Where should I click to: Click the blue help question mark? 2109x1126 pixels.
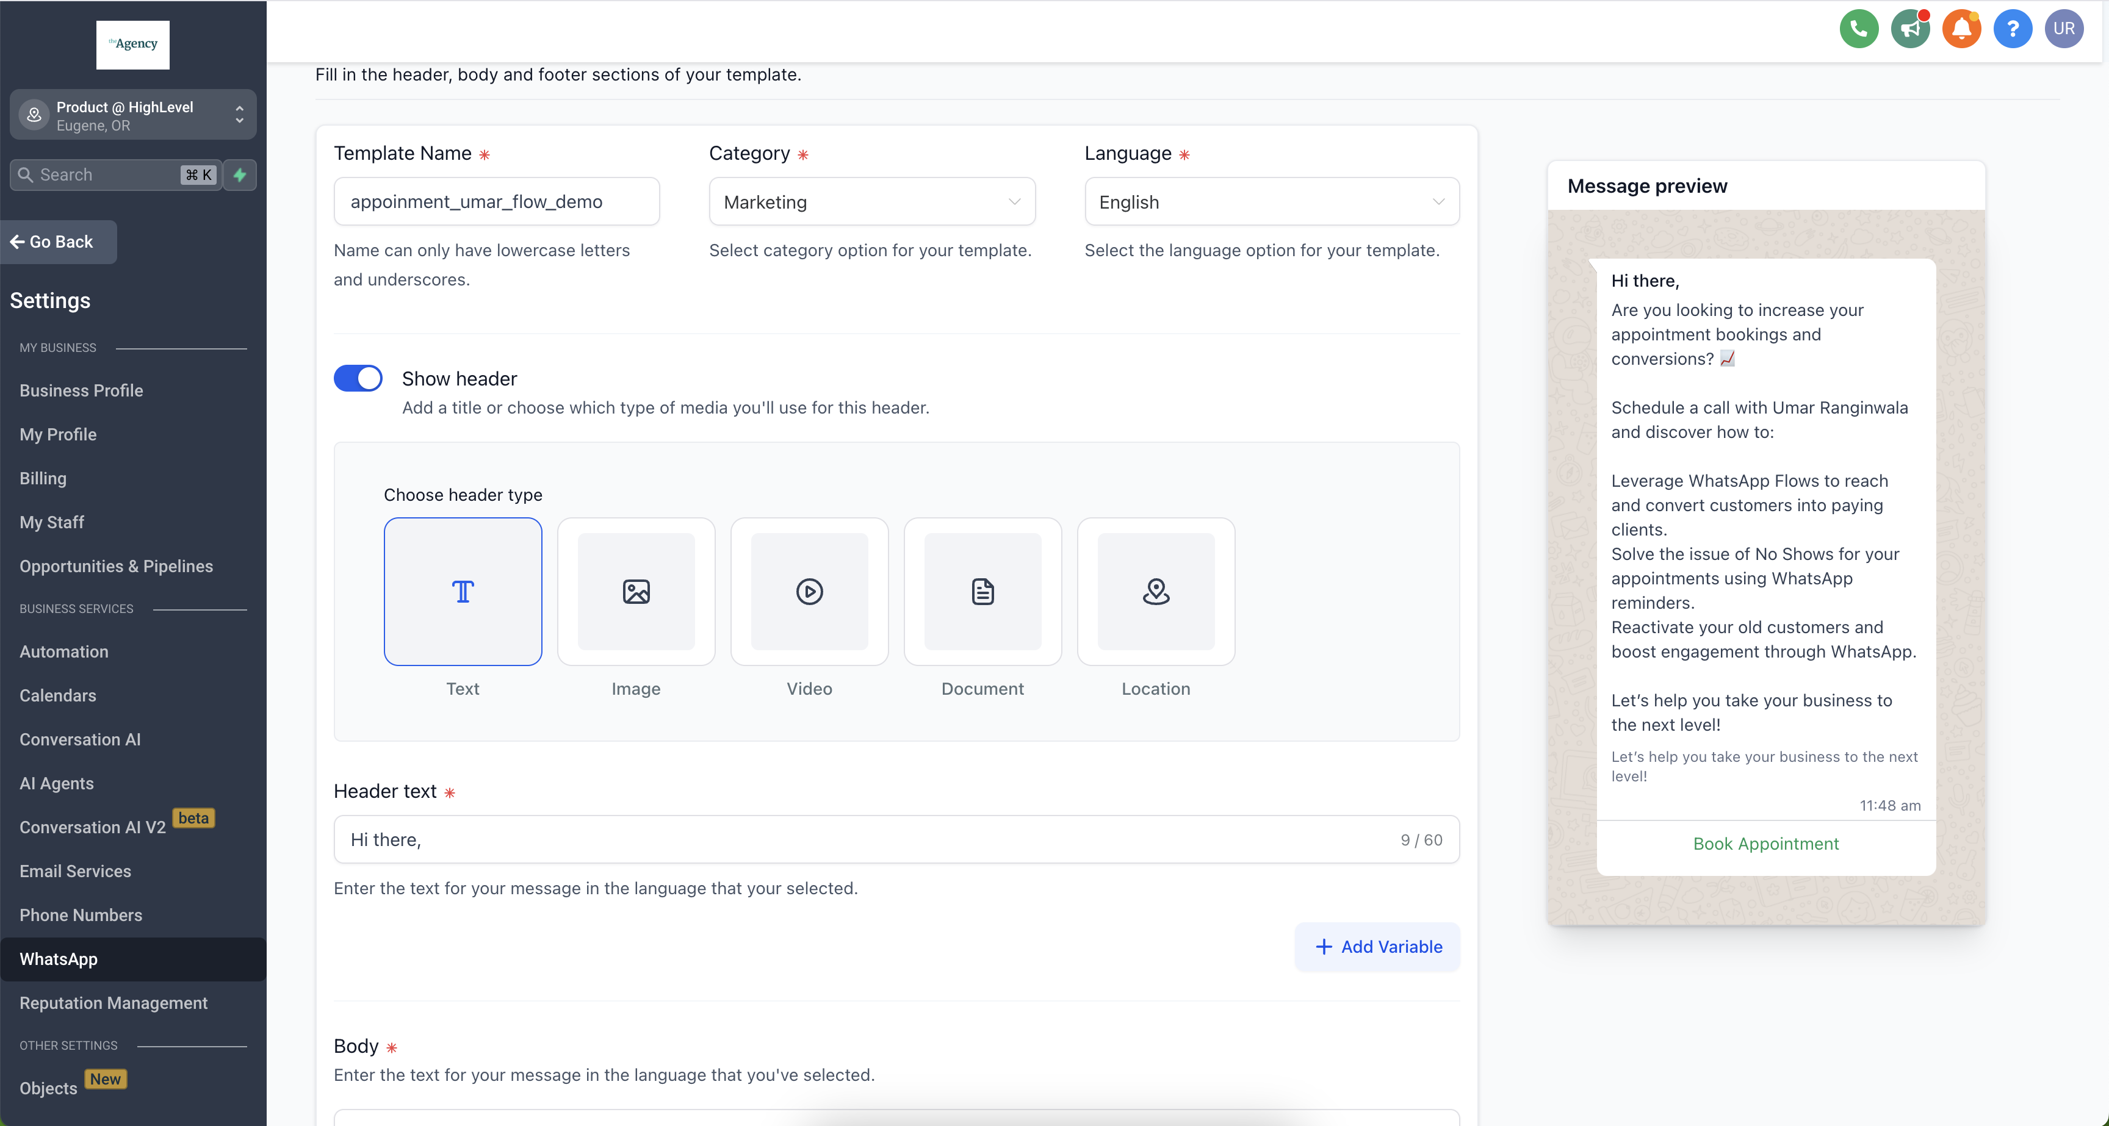2013,29
